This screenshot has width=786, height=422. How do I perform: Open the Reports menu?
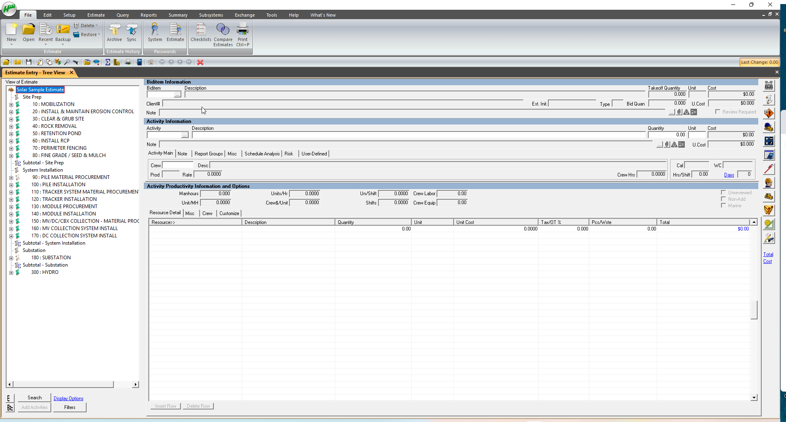(149, 15)
